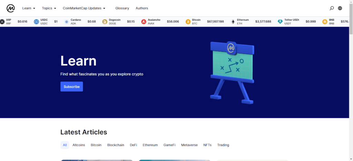Click the Dogecoin price $0.15
This screenshot has height=161, width=353.
tap(131, 22)
